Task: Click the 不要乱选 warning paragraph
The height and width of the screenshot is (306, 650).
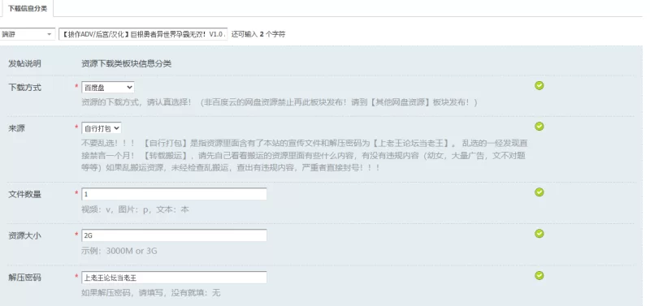Action: tap(305, 156)
